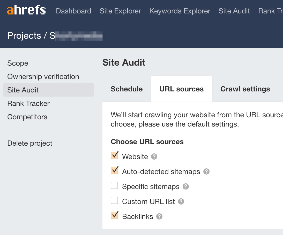Click help icon next to Specific sitemaps
The width and height of the screenshot is (283, 235).
coord(186,186)
